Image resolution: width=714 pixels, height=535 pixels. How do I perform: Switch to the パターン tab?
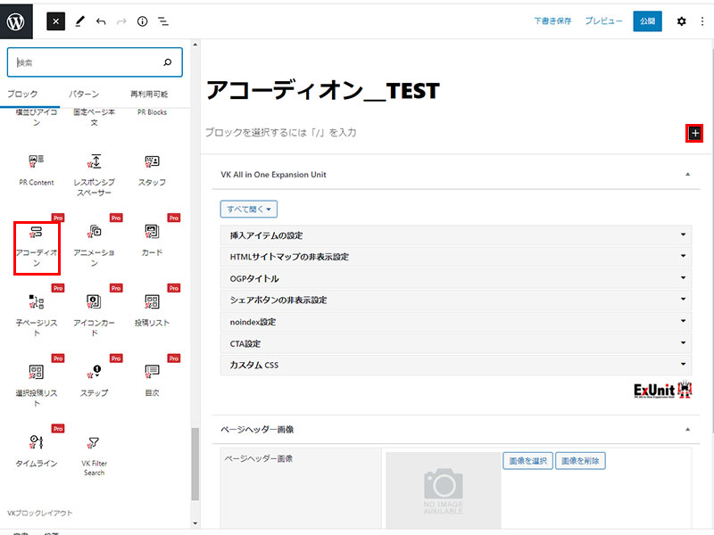[85, 95]
